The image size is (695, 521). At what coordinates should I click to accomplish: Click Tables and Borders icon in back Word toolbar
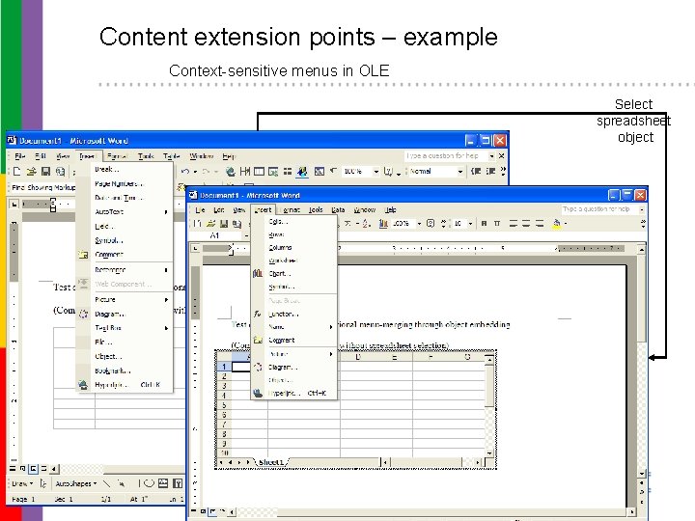pyautogui.click(x=244, y=171)
